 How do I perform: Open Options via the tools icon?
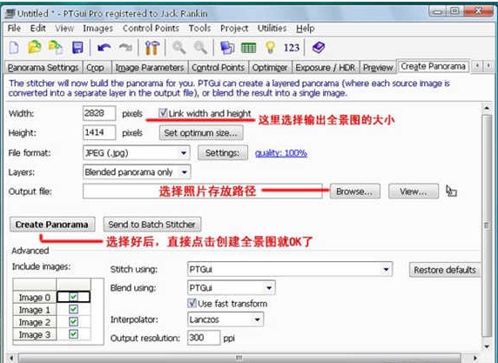coord(152,48)
